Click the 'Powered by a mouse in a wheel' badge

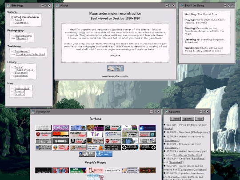(130, 134)
